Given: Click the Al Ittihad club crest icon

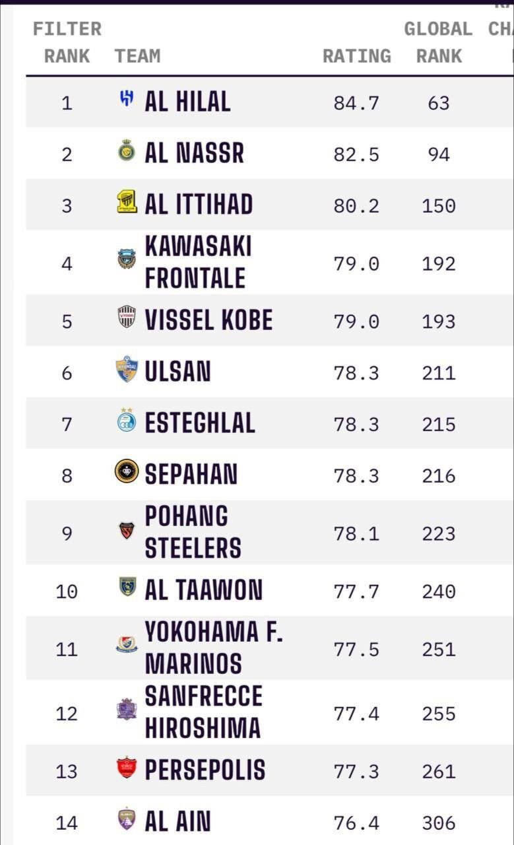Looking at the screenshot, I should point(127,202).
